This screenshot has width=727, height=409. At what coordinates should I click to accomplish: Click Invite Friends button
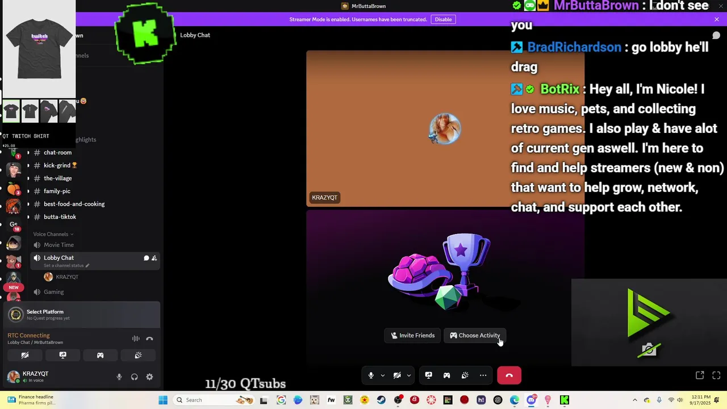point(413,335)
